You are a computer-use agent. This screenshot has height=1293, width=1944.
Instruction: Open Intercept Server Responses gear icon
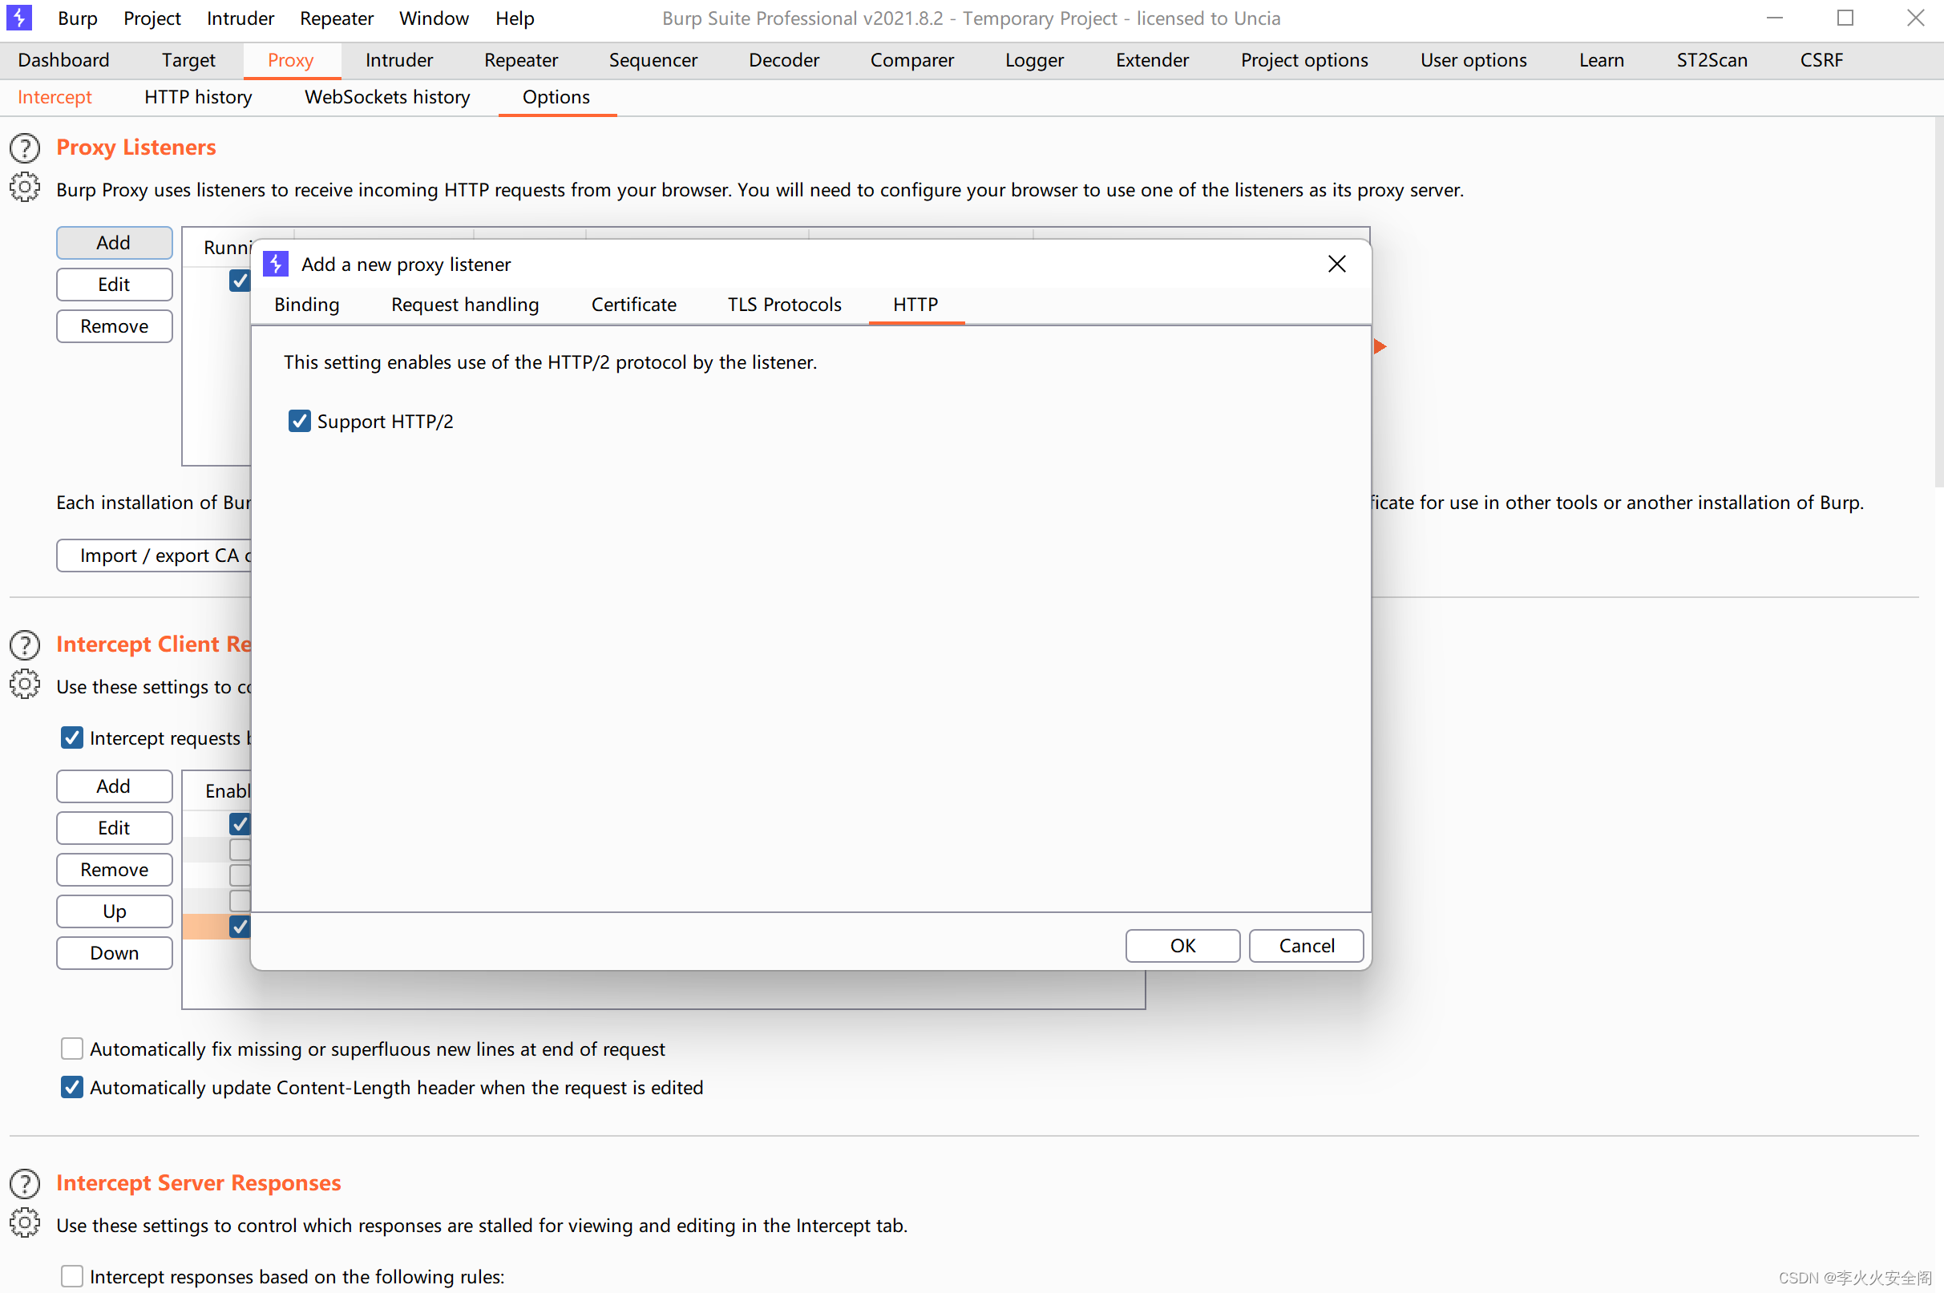click(x=25, y=1223)
